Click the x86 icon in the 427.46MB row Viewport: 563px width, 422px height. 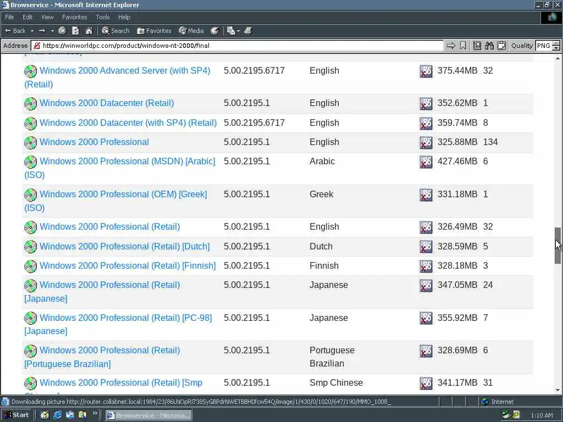pyautogui.click(x=426, y=162)
